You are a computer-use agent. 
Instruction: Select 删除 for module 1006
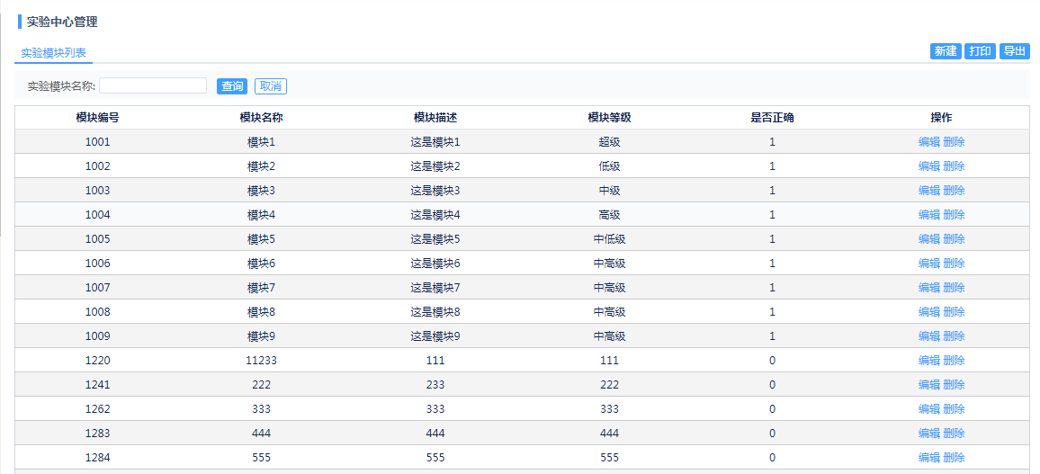tap(954, 264)
